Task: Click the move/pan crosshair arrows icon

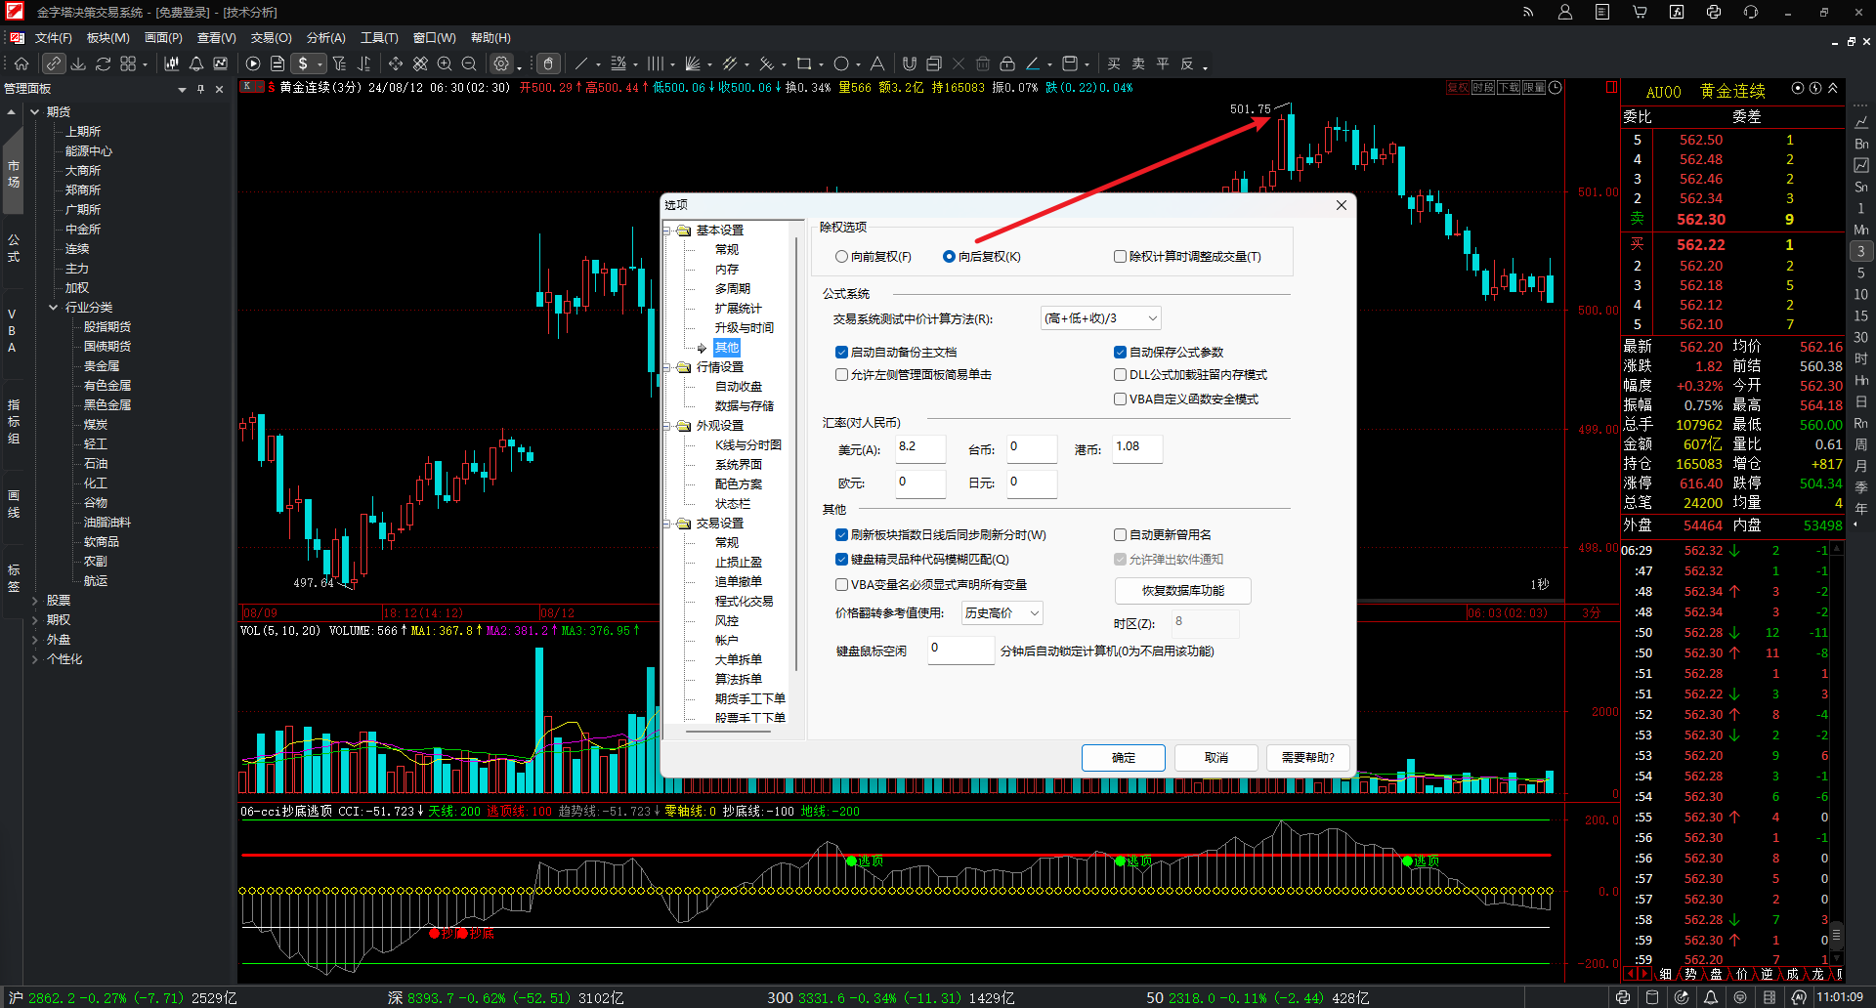Action: [x=396, y=63]
